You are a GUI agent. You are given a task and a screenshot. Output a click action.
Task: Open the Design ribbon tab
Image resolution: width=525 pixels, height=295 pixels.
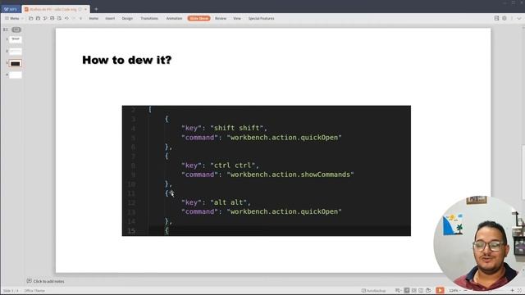pos(127,18)
